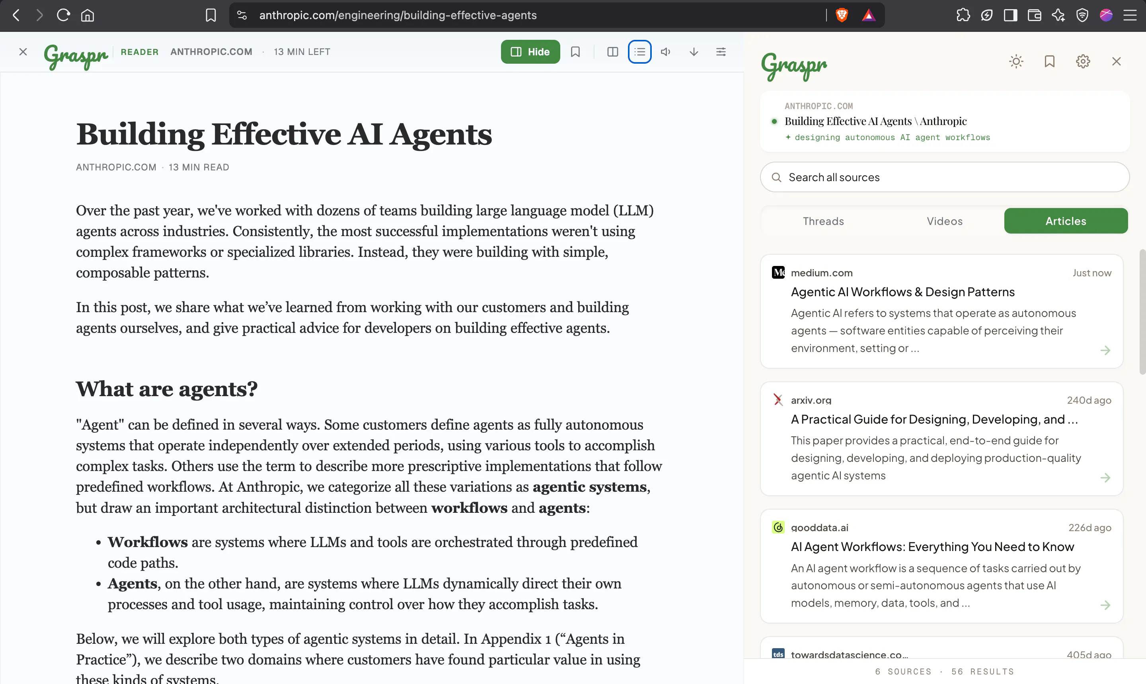Switch to split column layout icon
The height and width of the screenshot is (684, 1146).
click(x=613, y=52)
